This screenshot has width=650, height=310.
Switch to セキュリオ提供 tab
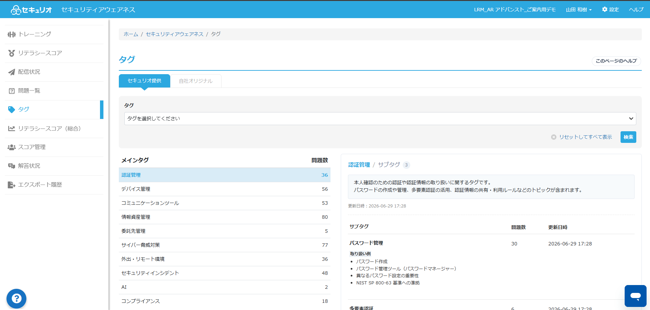coord(145,81)
